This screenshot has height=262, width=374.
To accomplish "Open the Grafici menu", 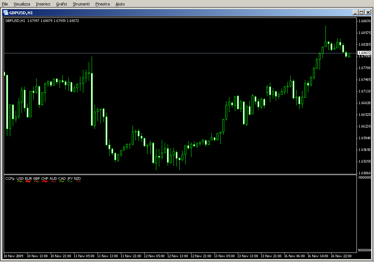I will pos(61,4).
